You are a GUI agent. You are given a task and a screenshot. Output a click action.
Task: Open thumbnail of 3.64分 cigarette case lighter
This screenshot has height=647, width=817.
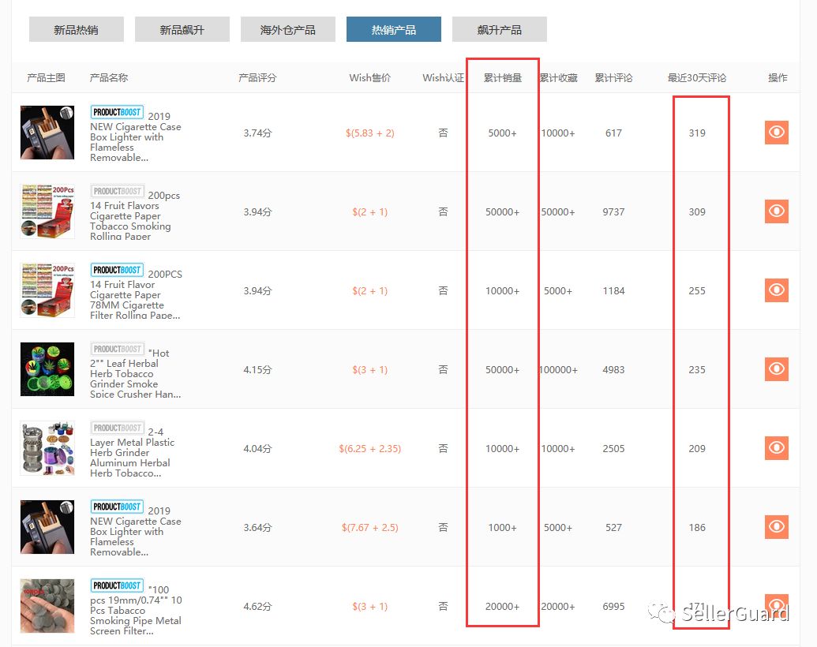(x=47, y=526)
